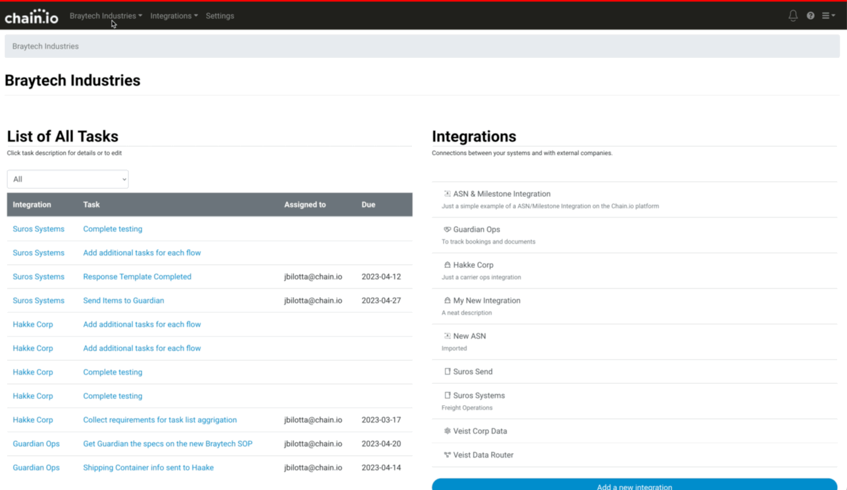Click the Integration column header

point(32,205)
